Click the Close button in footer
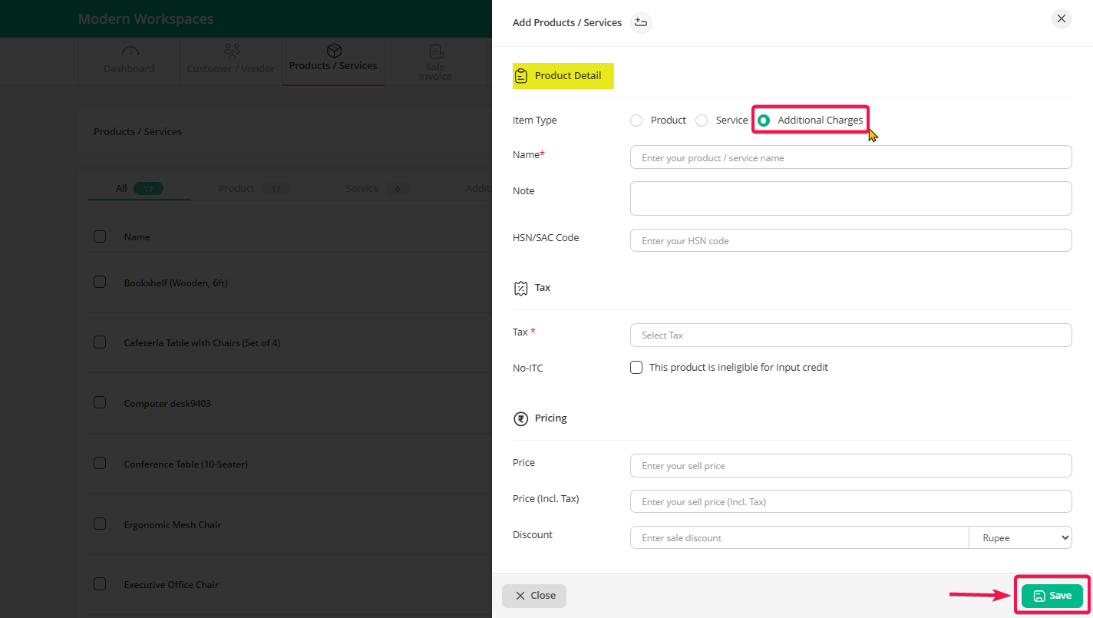This screenshot has height=618, width=1093. [534, 596]
